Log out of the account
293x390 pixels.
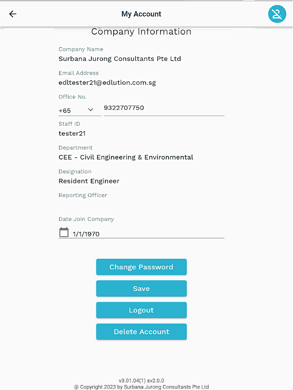pos(141,310)
